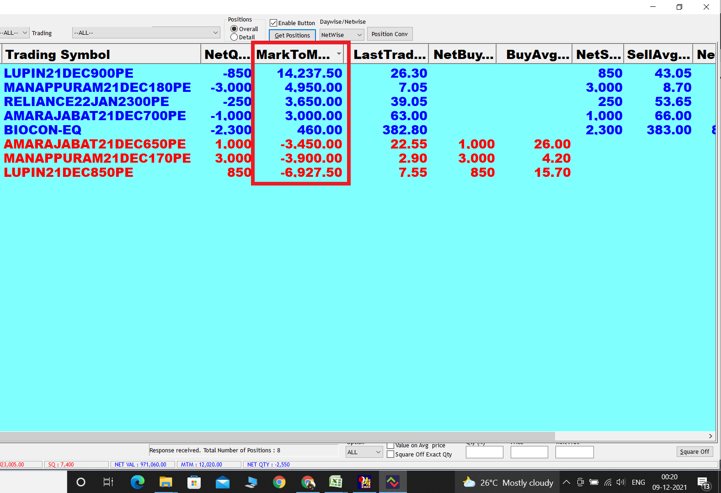Open the notification center icon
Screen dimensions: 721x493
tap(703, 482)
